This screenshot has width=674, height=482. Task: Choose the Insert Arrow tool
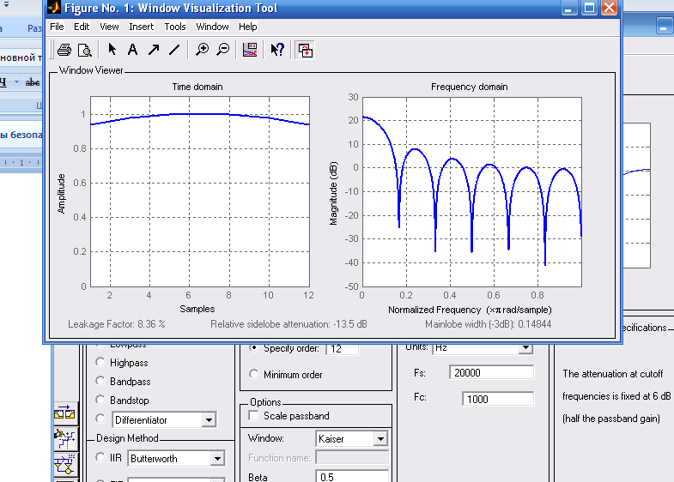[153, 50]
